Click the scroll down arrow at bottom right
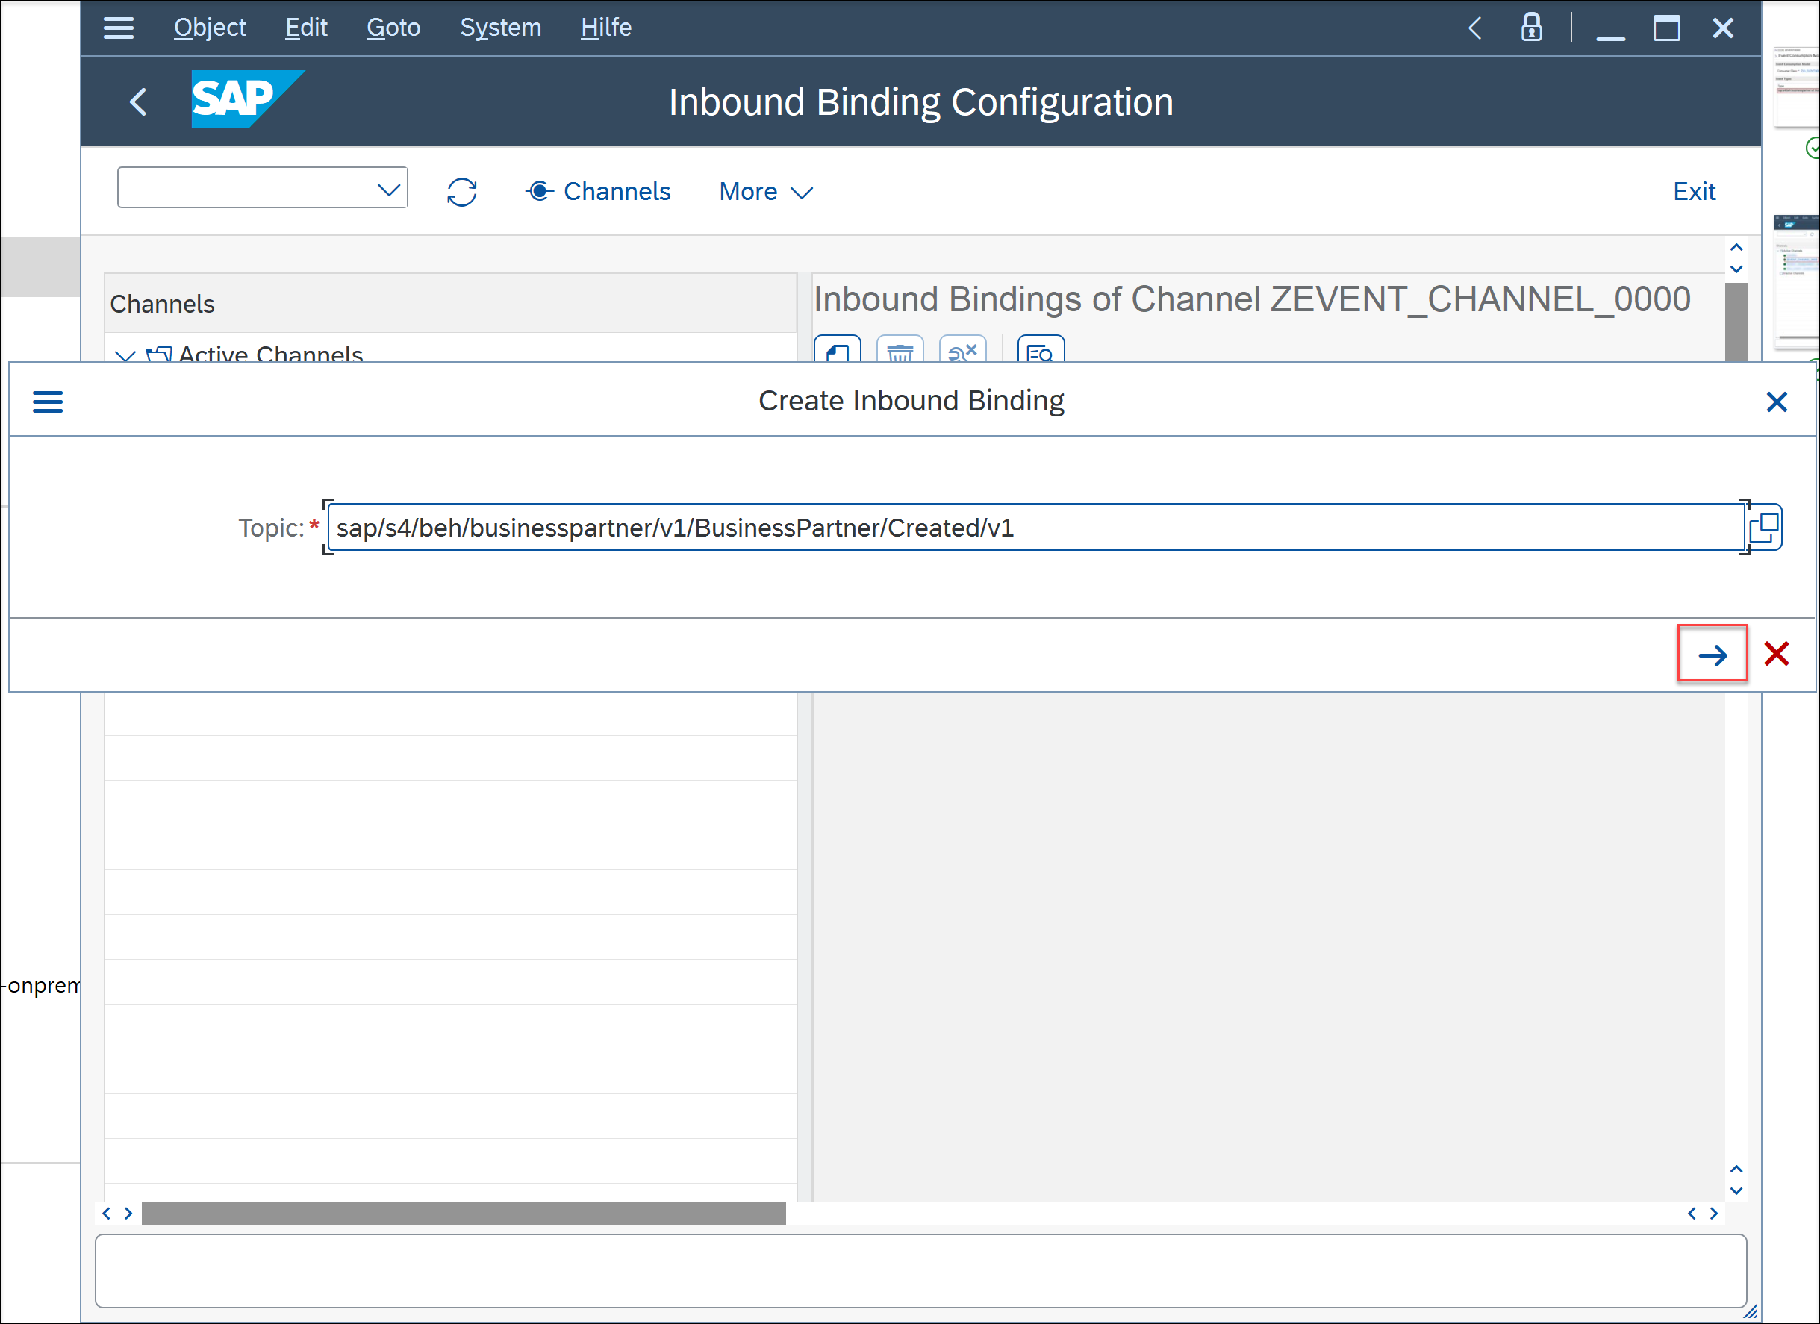 pos(1736,1191)
